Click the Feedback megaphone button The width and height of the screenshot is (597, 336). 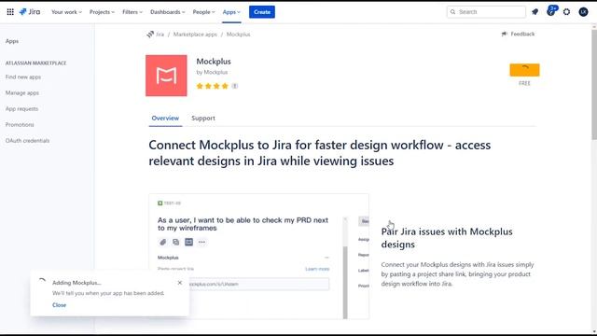tap(518, 34)
